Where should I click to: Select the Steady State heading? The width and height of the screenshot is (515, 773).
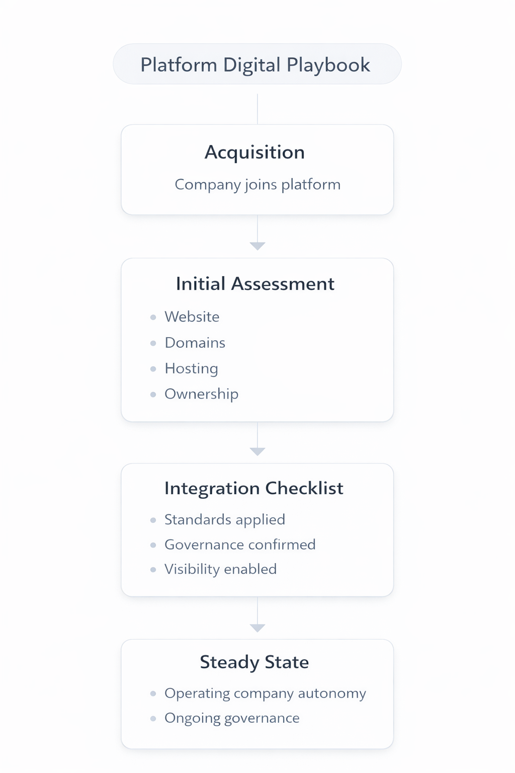254,662
